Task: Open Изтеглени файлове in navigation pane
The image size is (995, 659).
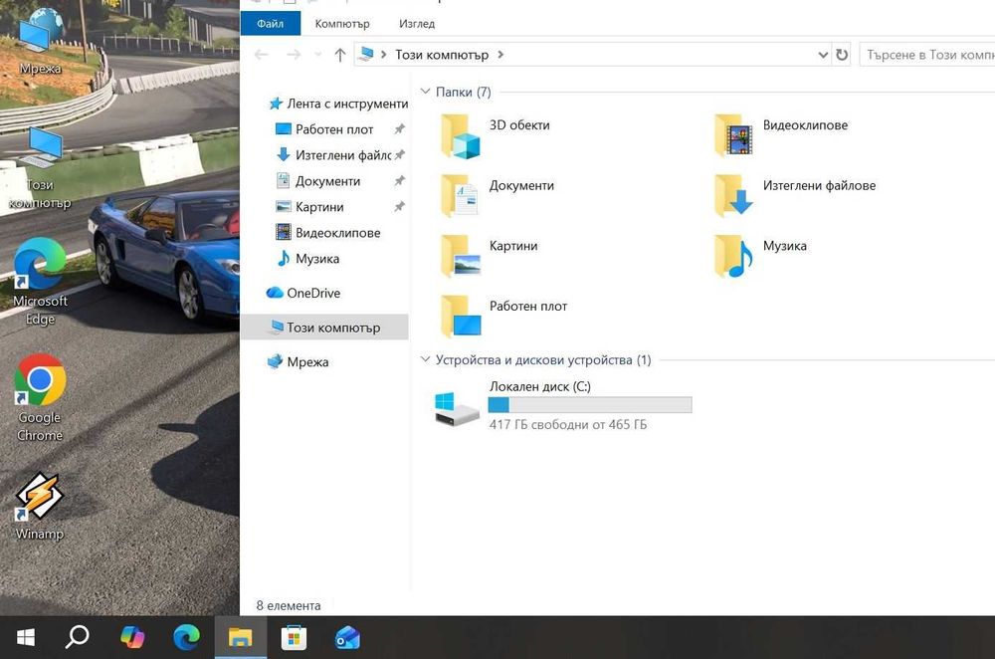Action: 342,155
